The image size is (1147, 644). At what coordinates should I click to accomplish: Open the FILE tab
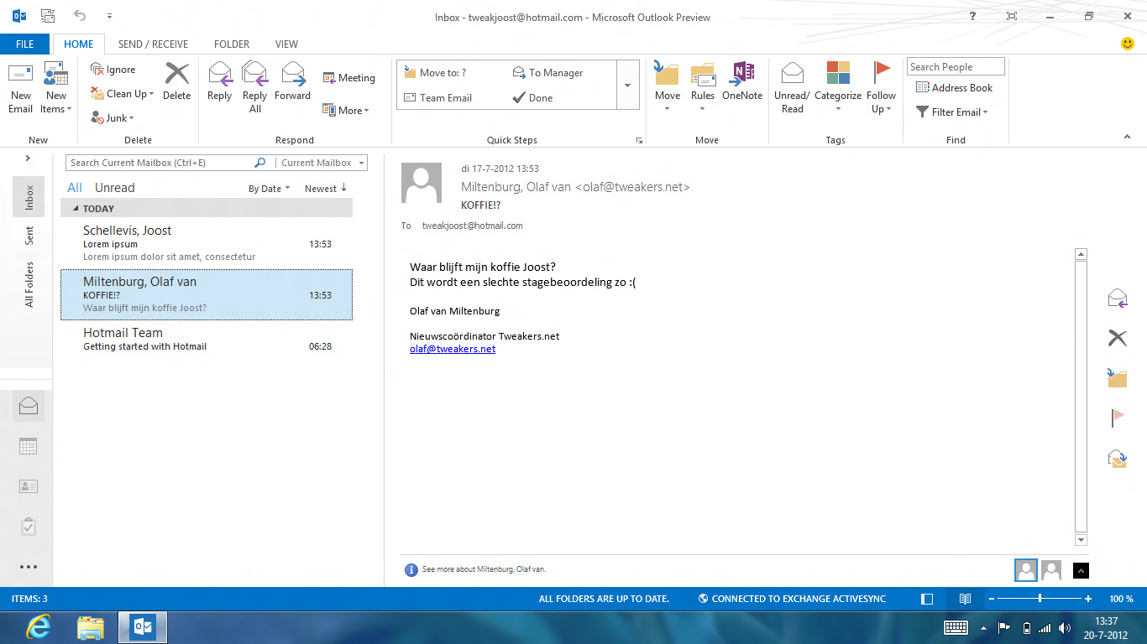[25, 44]
